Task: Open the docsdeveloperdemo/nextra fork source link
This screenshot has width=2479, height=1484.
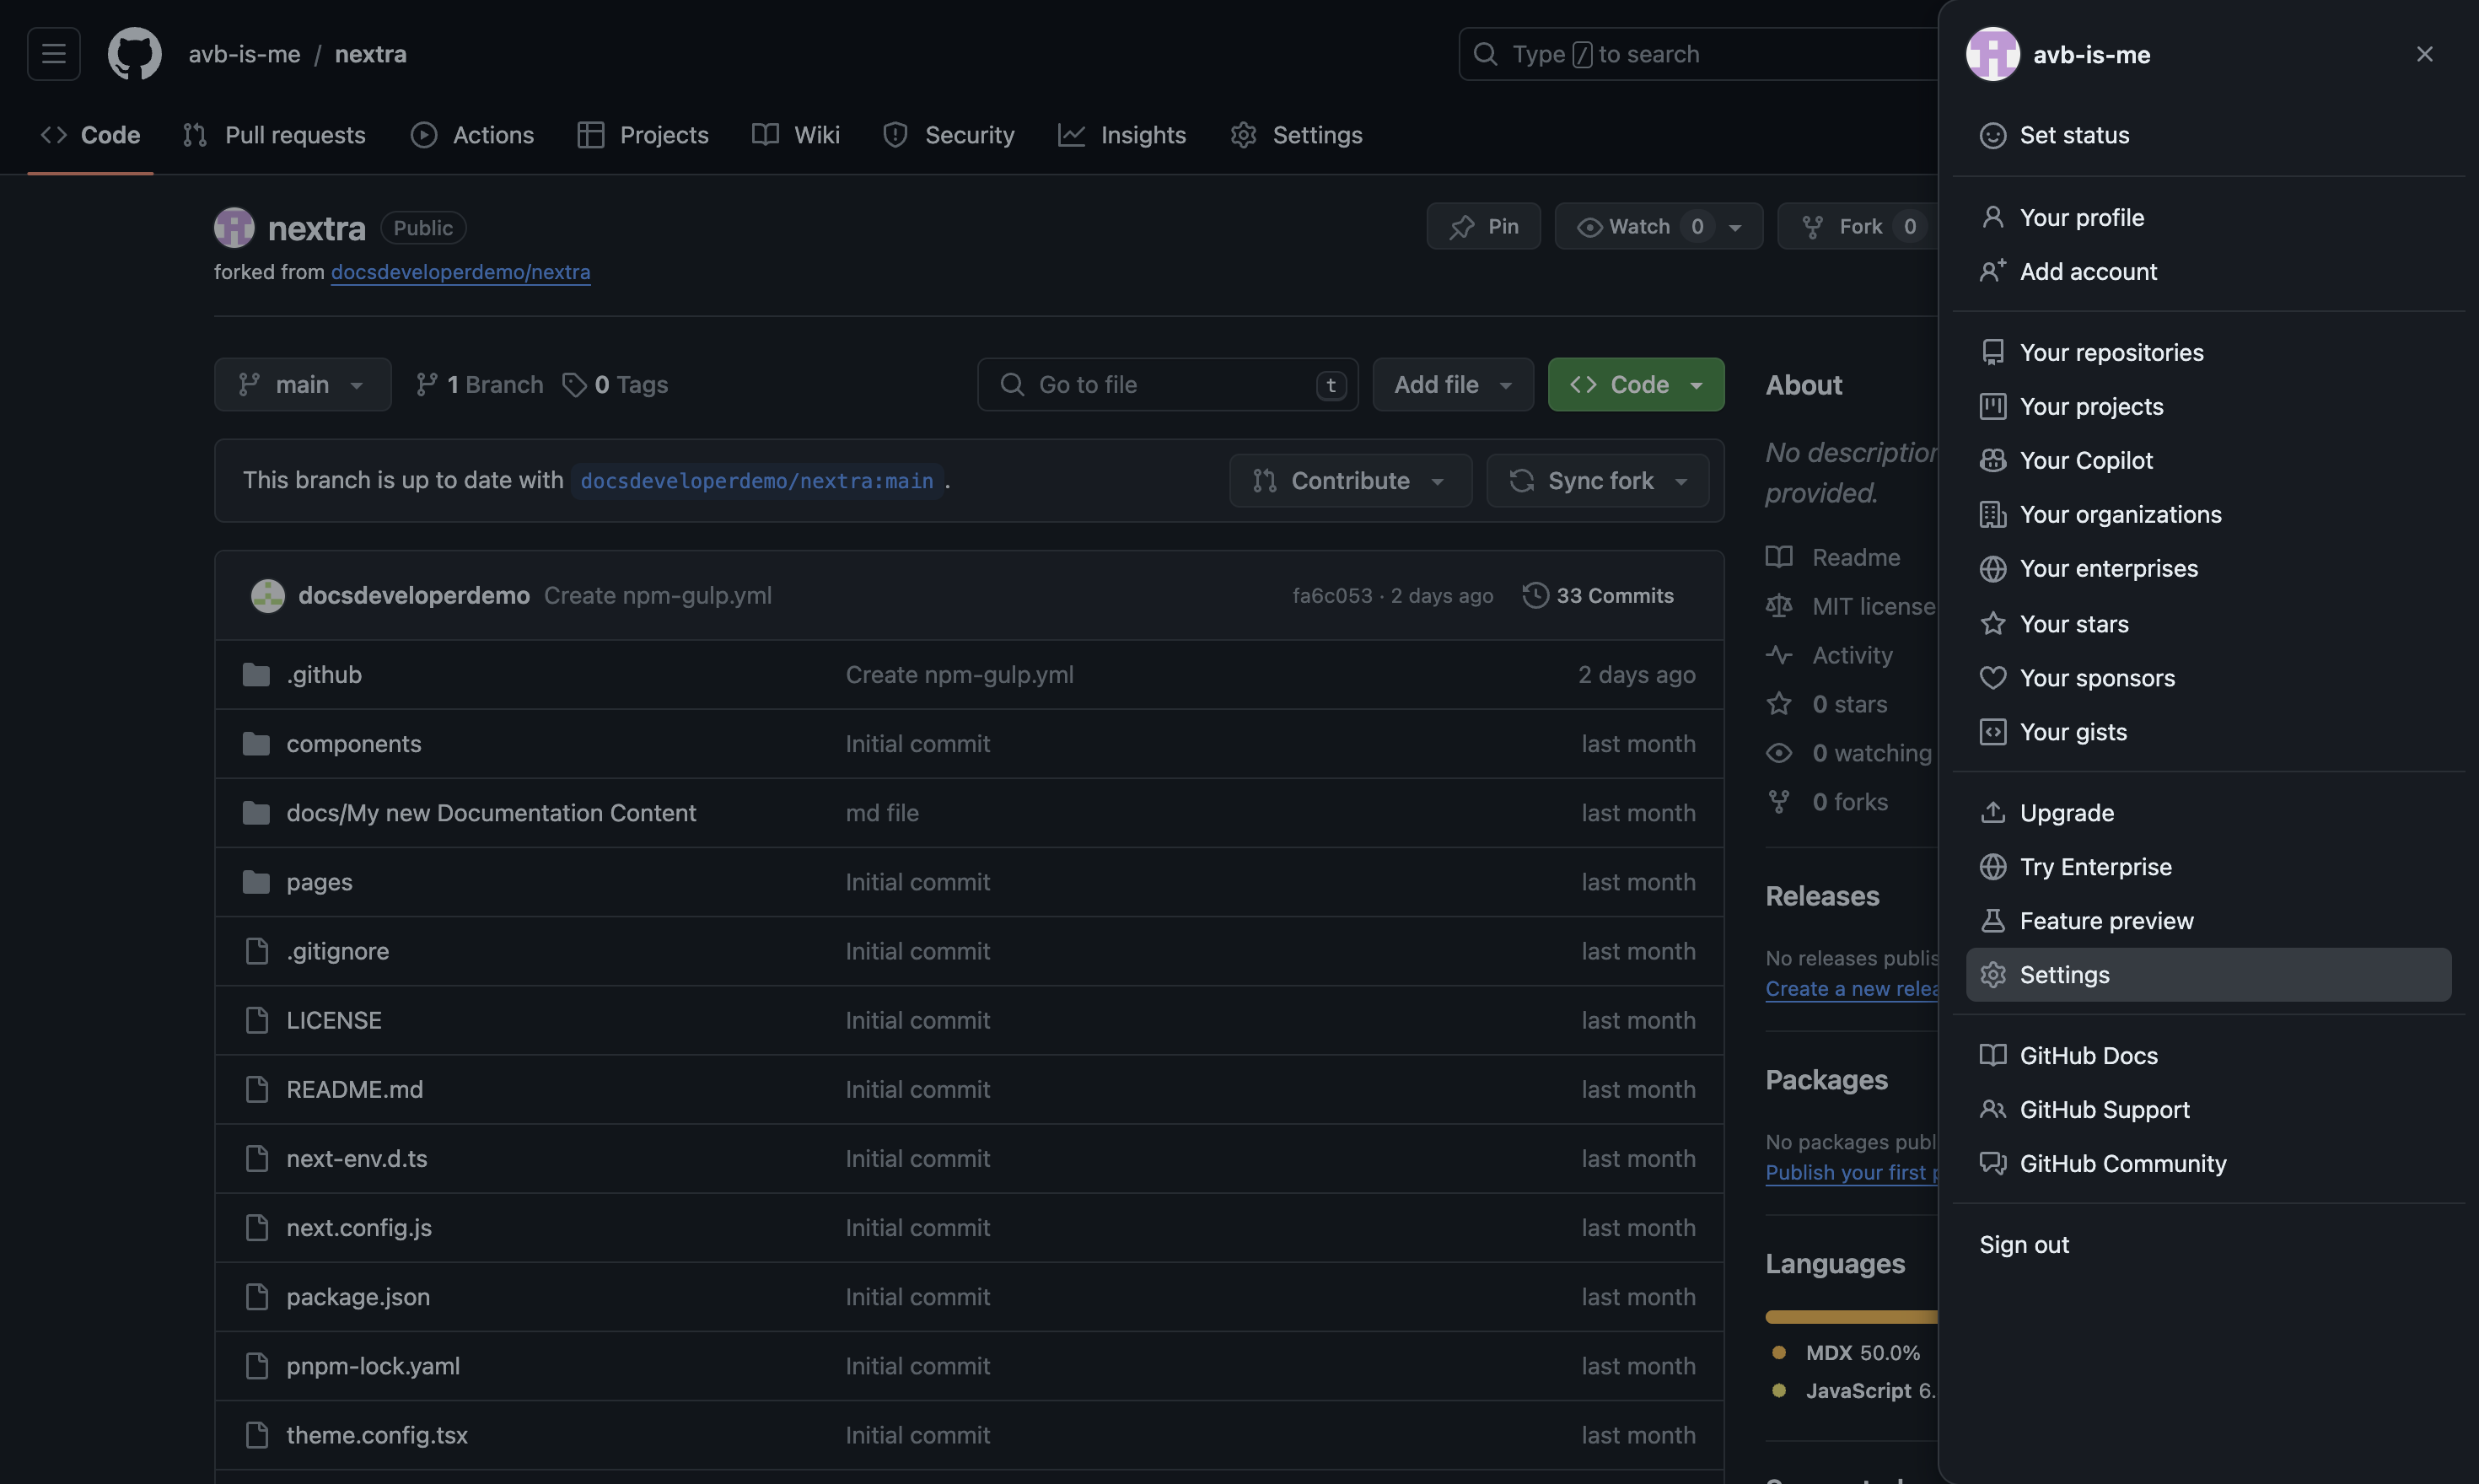Action: point(460,272)
